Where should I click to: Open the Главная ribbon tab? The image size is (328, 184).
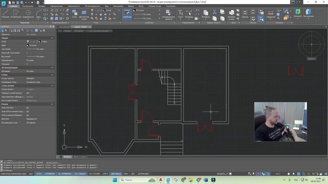(13, 6)
